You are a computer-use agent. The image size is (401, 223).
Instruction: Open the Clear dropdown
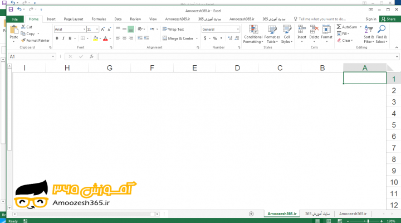click(345, 41)
